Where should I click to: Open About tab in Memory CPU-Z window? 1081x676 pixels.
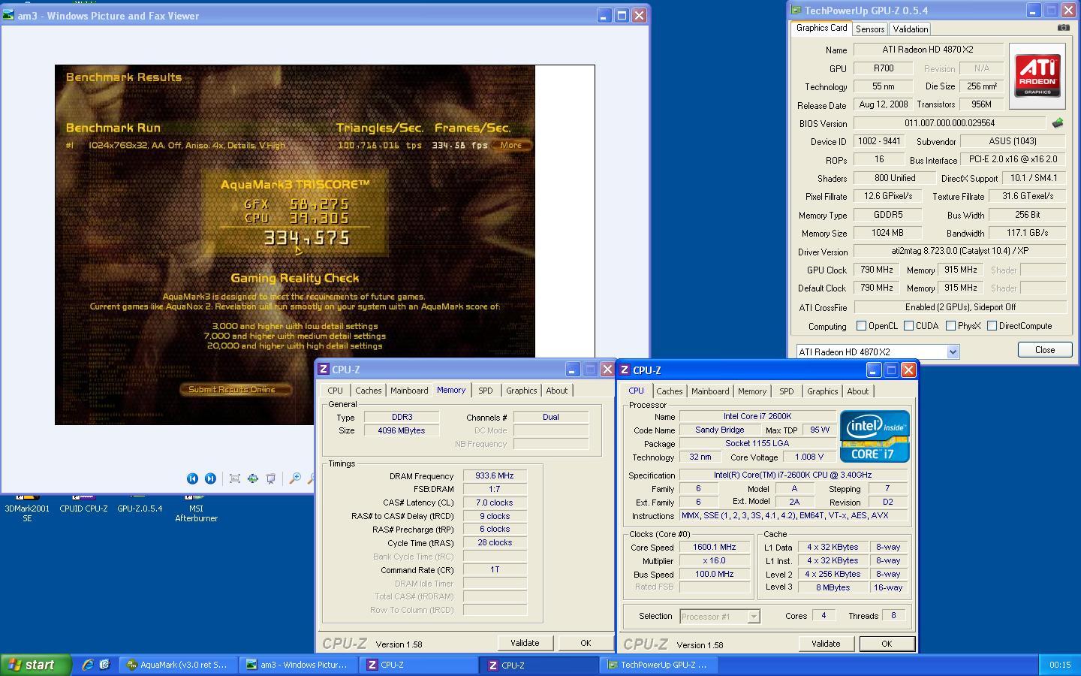tap(557, 391)
